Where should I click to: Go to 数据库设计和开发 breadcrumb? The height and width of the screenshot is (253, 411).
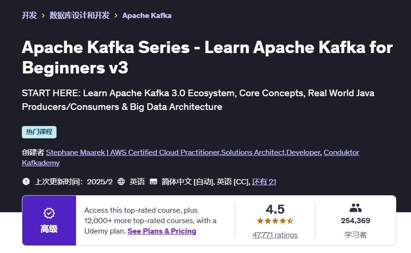79,15
